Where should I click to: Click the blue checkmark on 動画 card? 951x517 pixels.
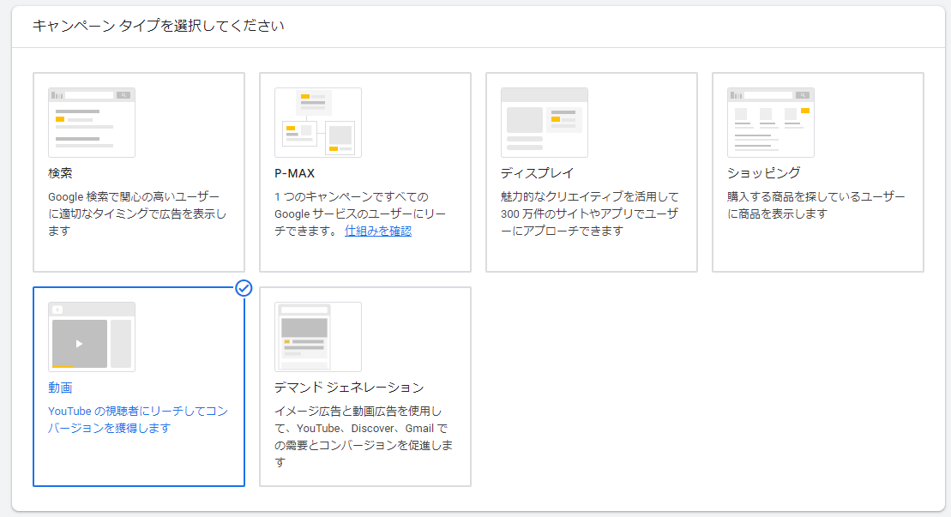click(x=244, y=288)
